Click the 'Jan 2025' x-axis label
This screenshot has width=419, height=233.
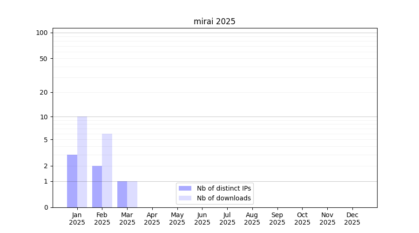click(x=77, y=219)
